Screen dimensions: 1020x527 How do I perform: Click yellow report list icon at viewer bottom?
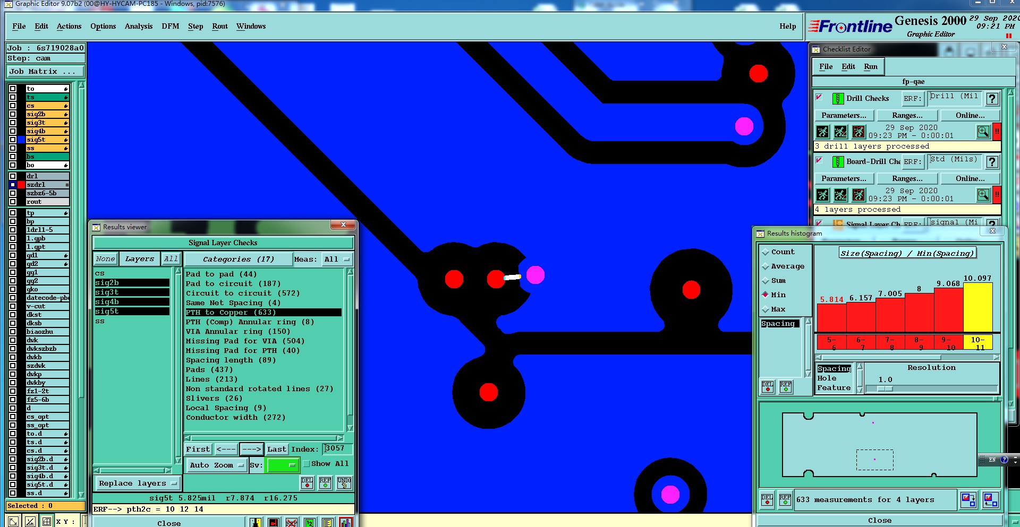point(327,523)
